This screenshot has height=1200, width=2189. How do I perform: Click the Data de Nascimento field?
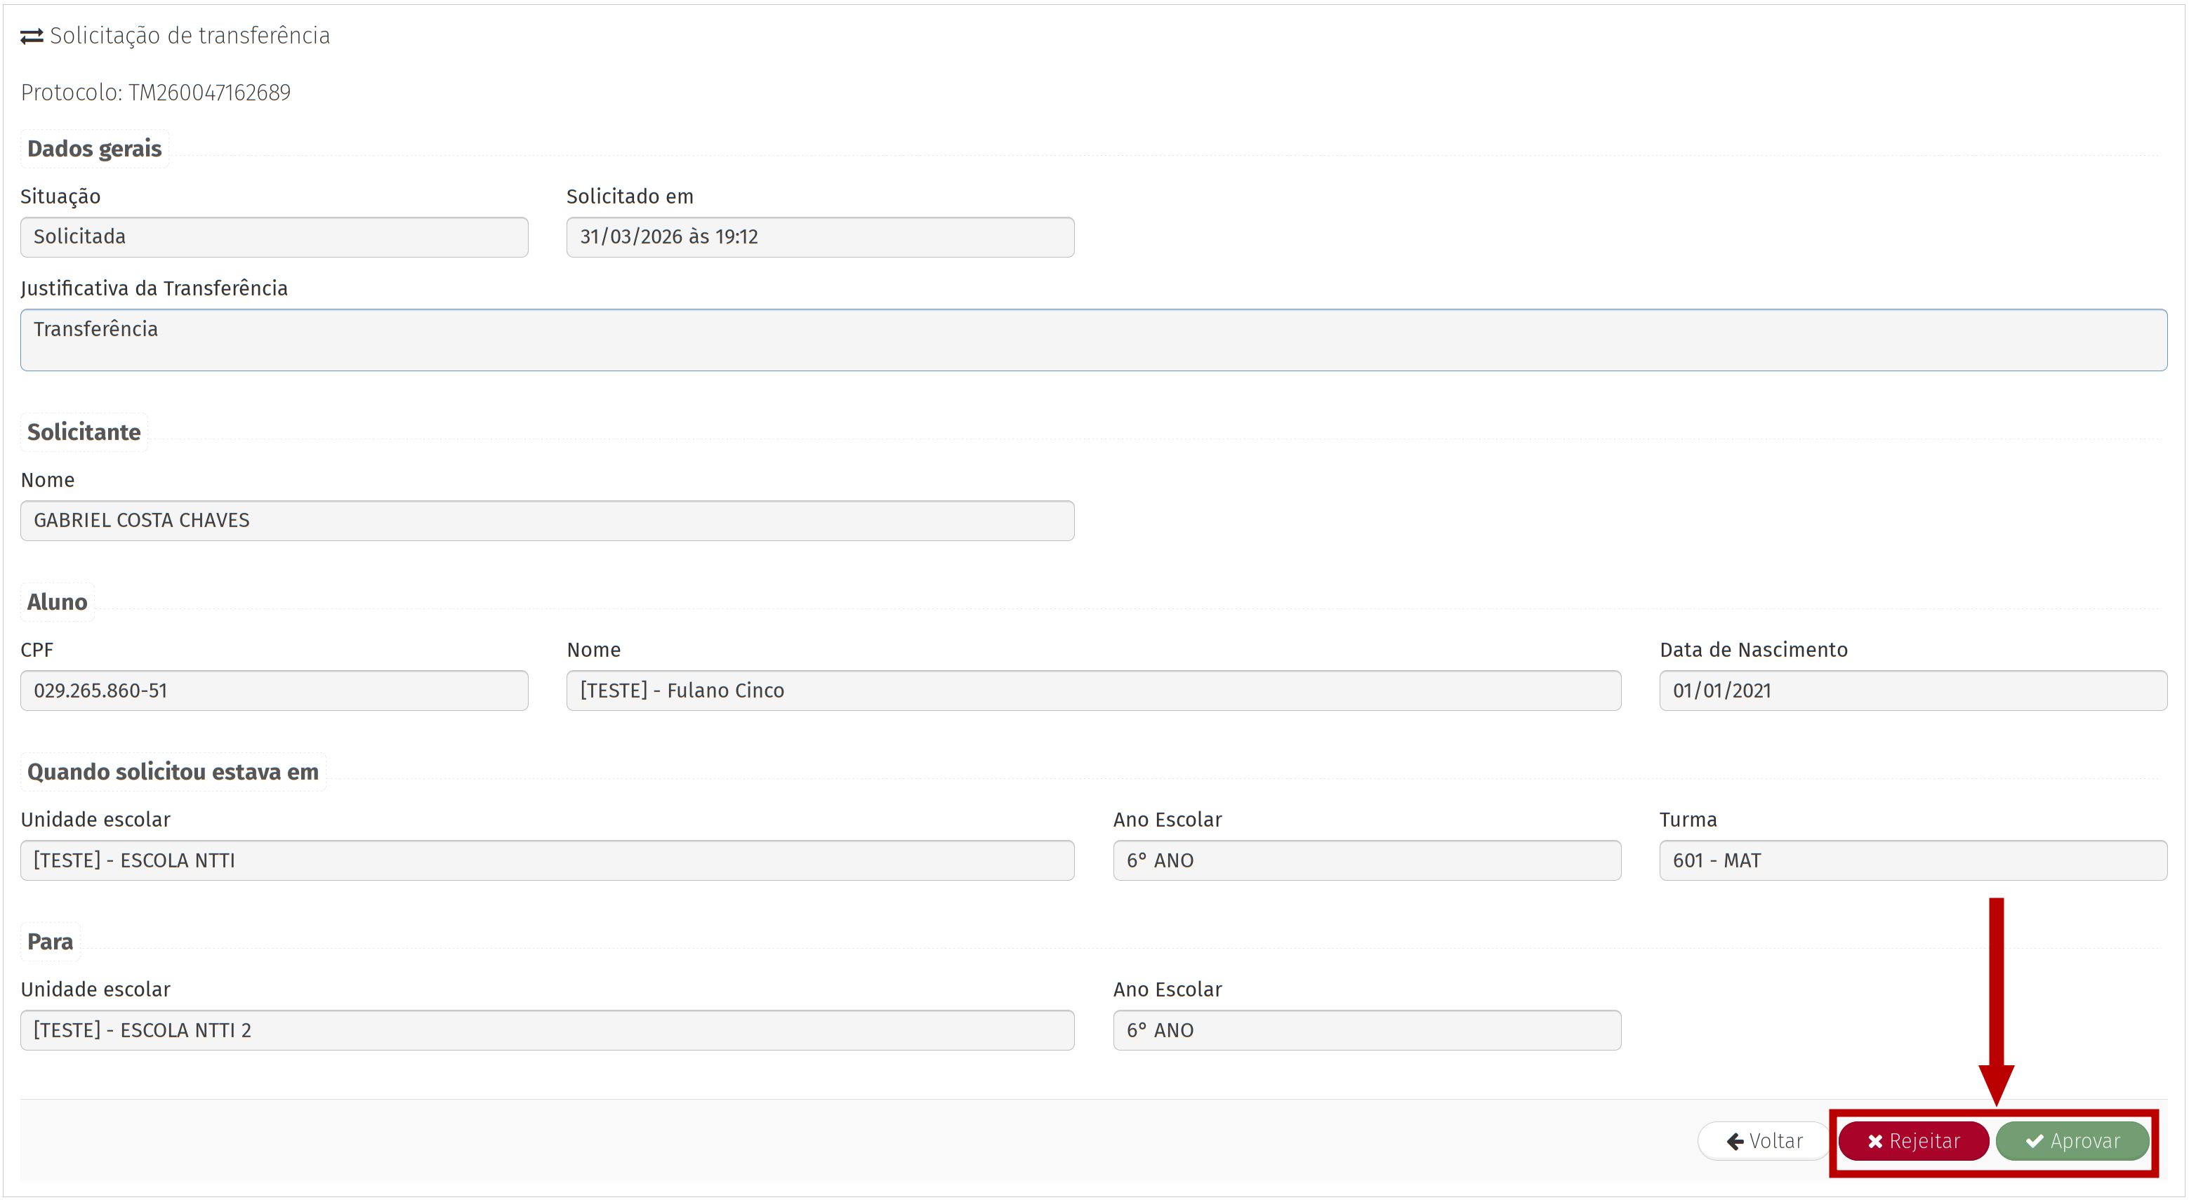tap(1912, 691)
